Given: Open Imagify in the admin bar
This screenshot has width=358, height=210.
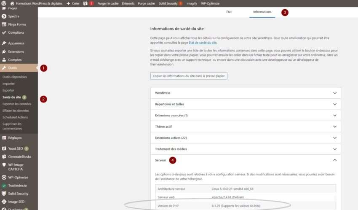Looking at the screenshot, I should (x=192, y=3).
